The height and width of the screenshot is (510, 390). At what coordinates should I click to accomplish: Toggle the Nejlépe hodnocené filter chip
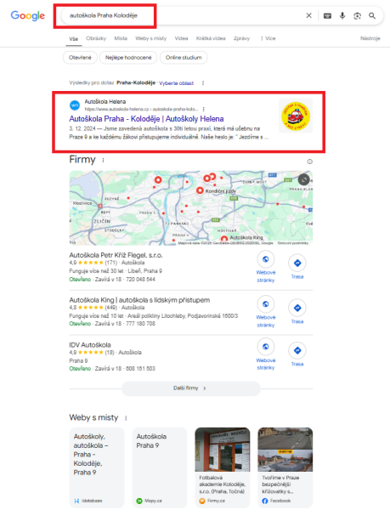(x=128, y=58)
